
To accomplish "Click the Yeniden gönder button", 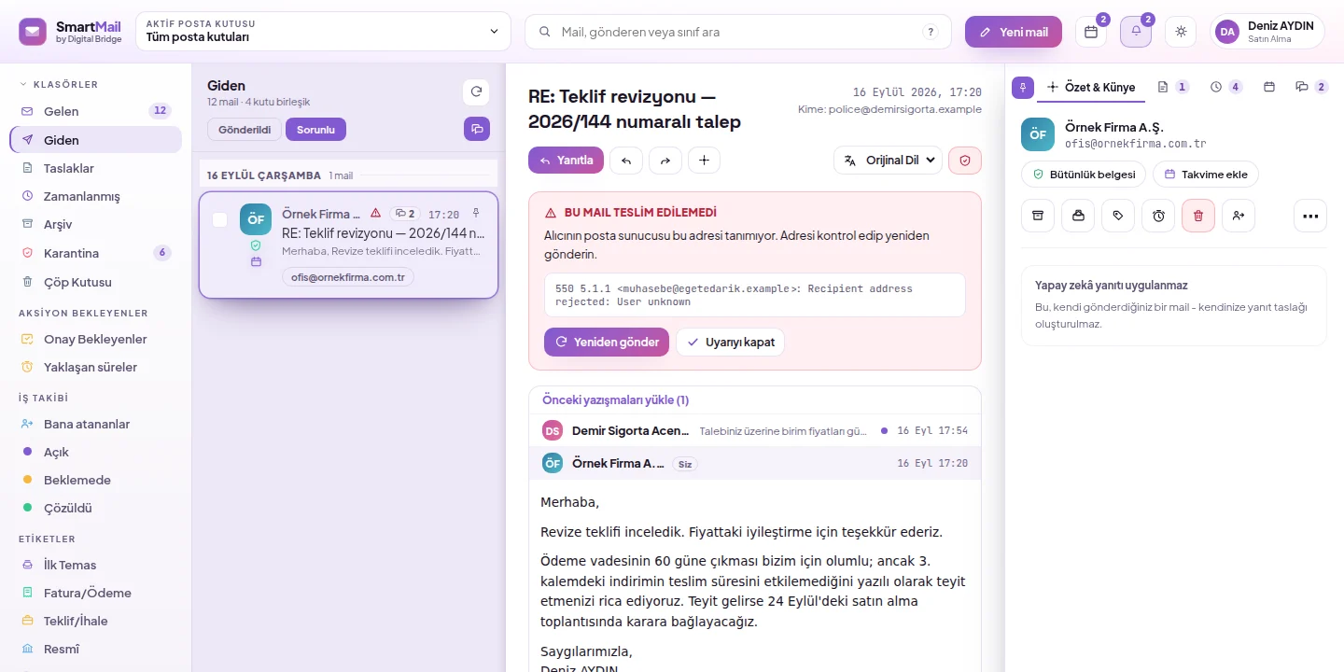I will click(x=607, y=342).
